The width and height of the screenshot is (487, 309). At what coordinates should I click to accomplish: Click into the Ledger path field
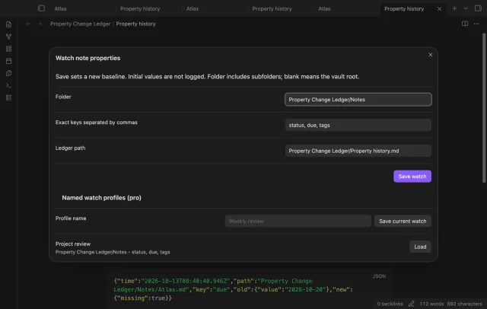pos(358,151)
